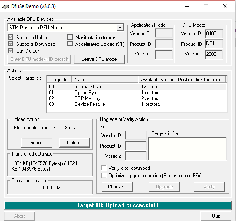Screen dimensions: 236x221
Task: Click the Available Sectors column header
Action: pos(181,80)
